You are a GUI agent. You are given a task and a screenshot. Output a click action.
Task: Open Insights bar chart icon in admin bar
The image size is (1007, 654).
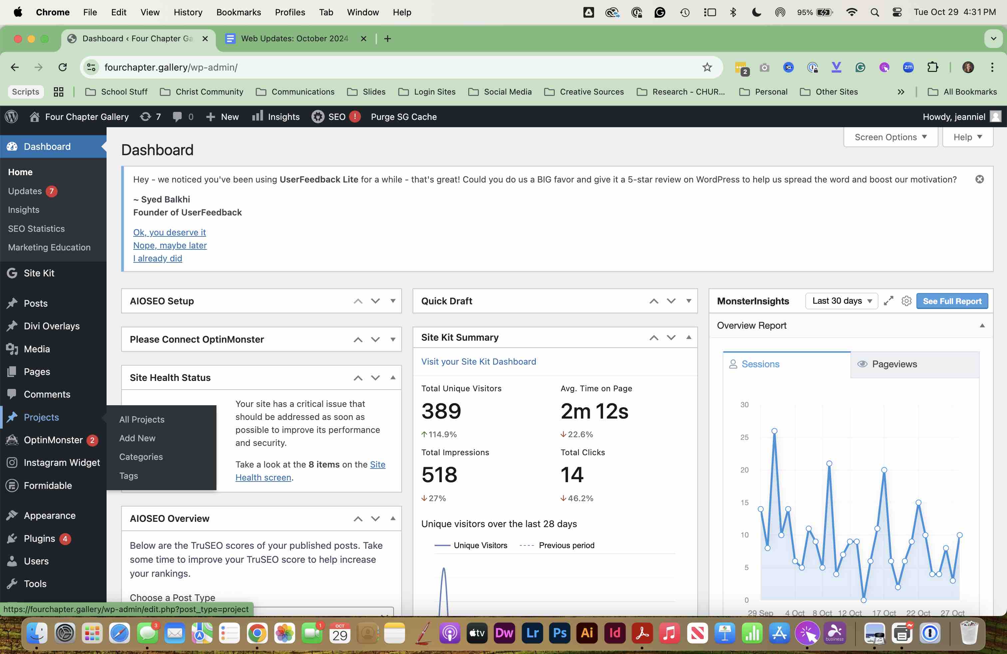pos(257,116)
